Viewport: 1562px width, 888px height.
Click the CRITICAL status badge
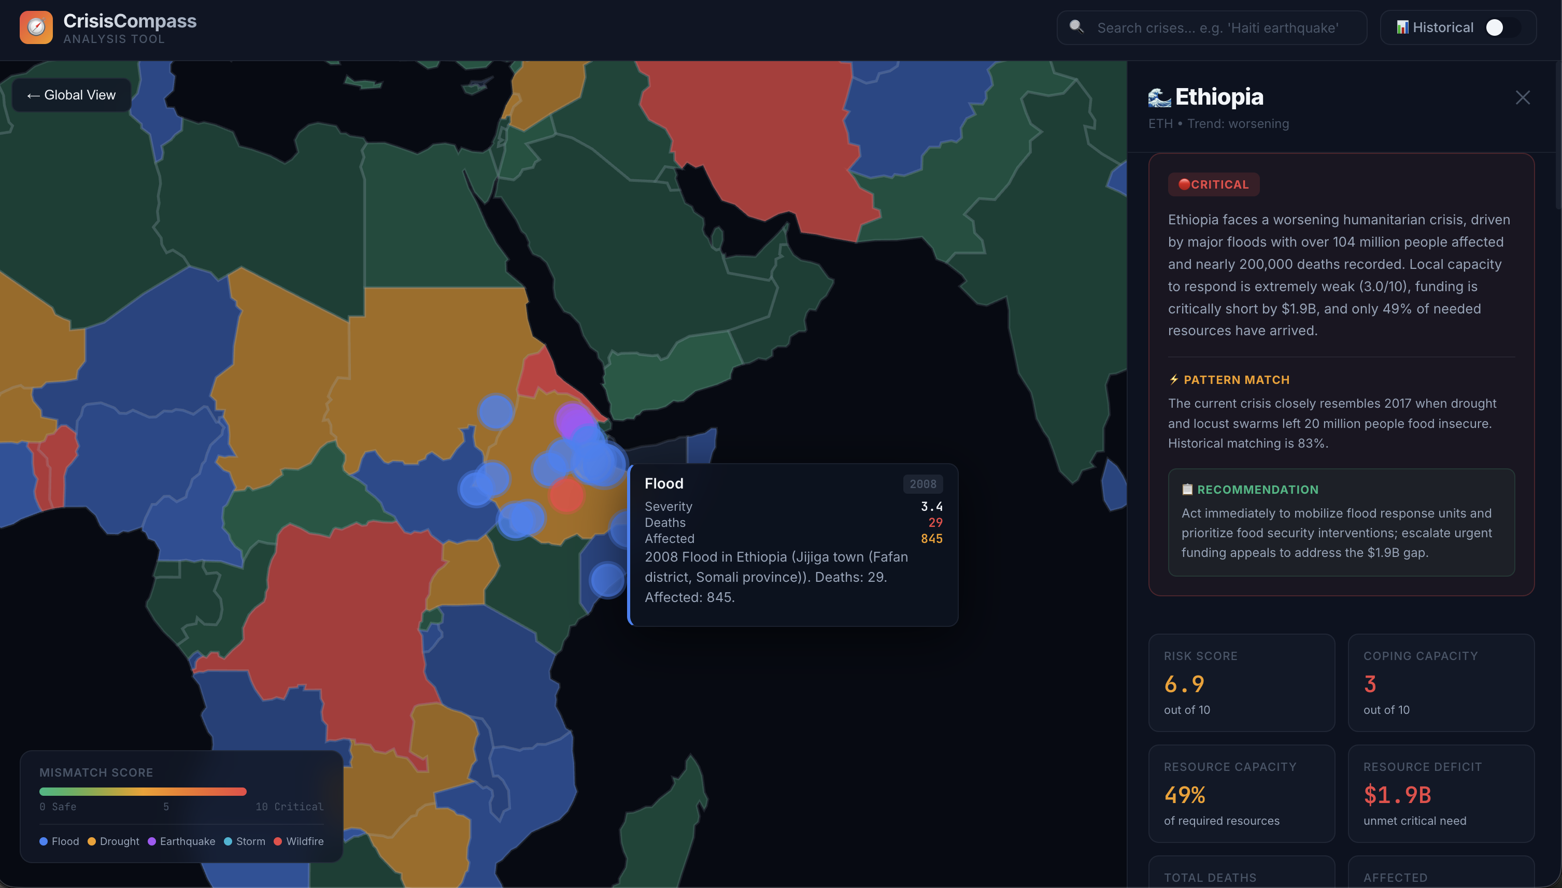click(1213, 184)
